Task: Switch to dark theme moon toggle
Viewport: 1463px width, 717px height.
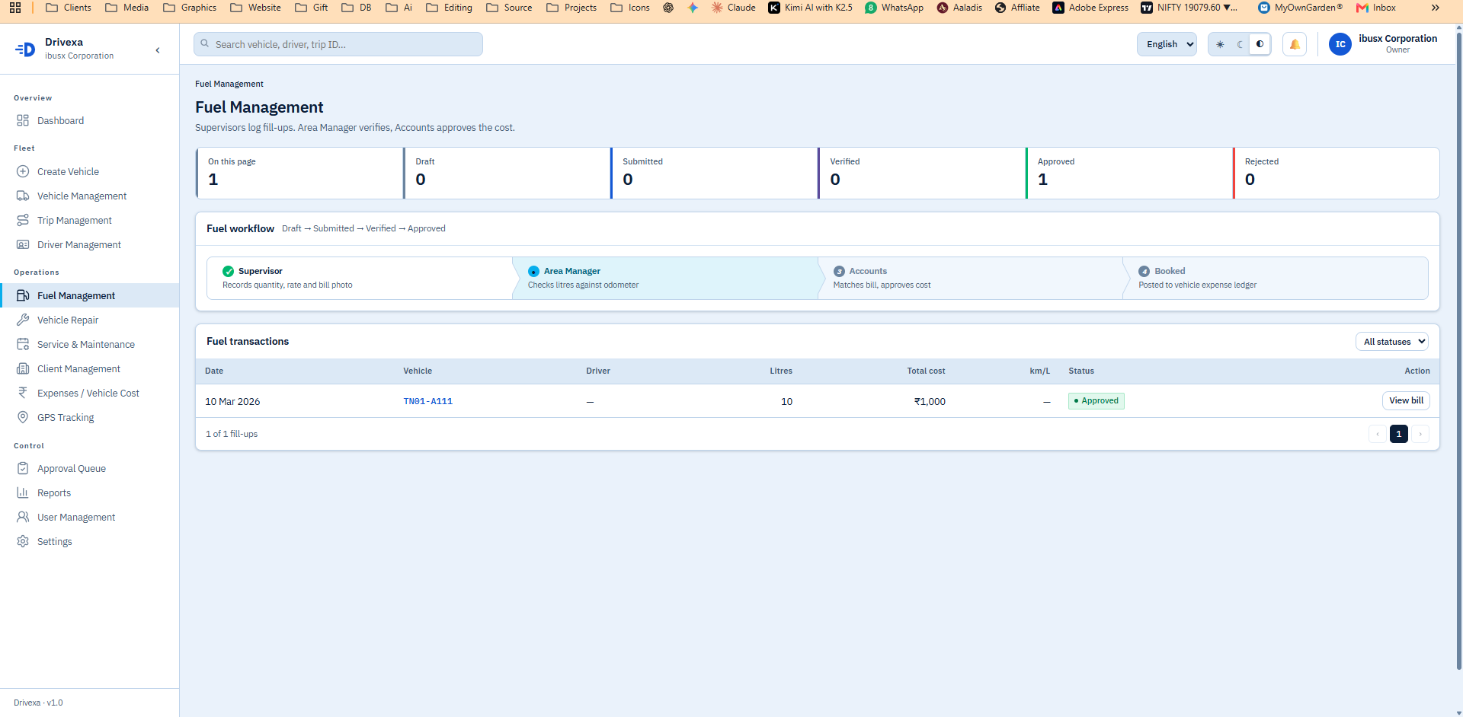Action: (x=1240, y=44)
